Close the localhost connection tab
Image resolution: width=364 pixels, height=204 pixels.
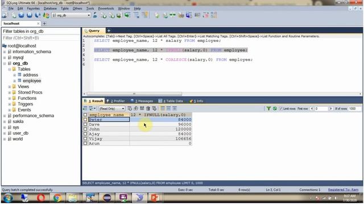pyautogui.click(x=38, y=24)
